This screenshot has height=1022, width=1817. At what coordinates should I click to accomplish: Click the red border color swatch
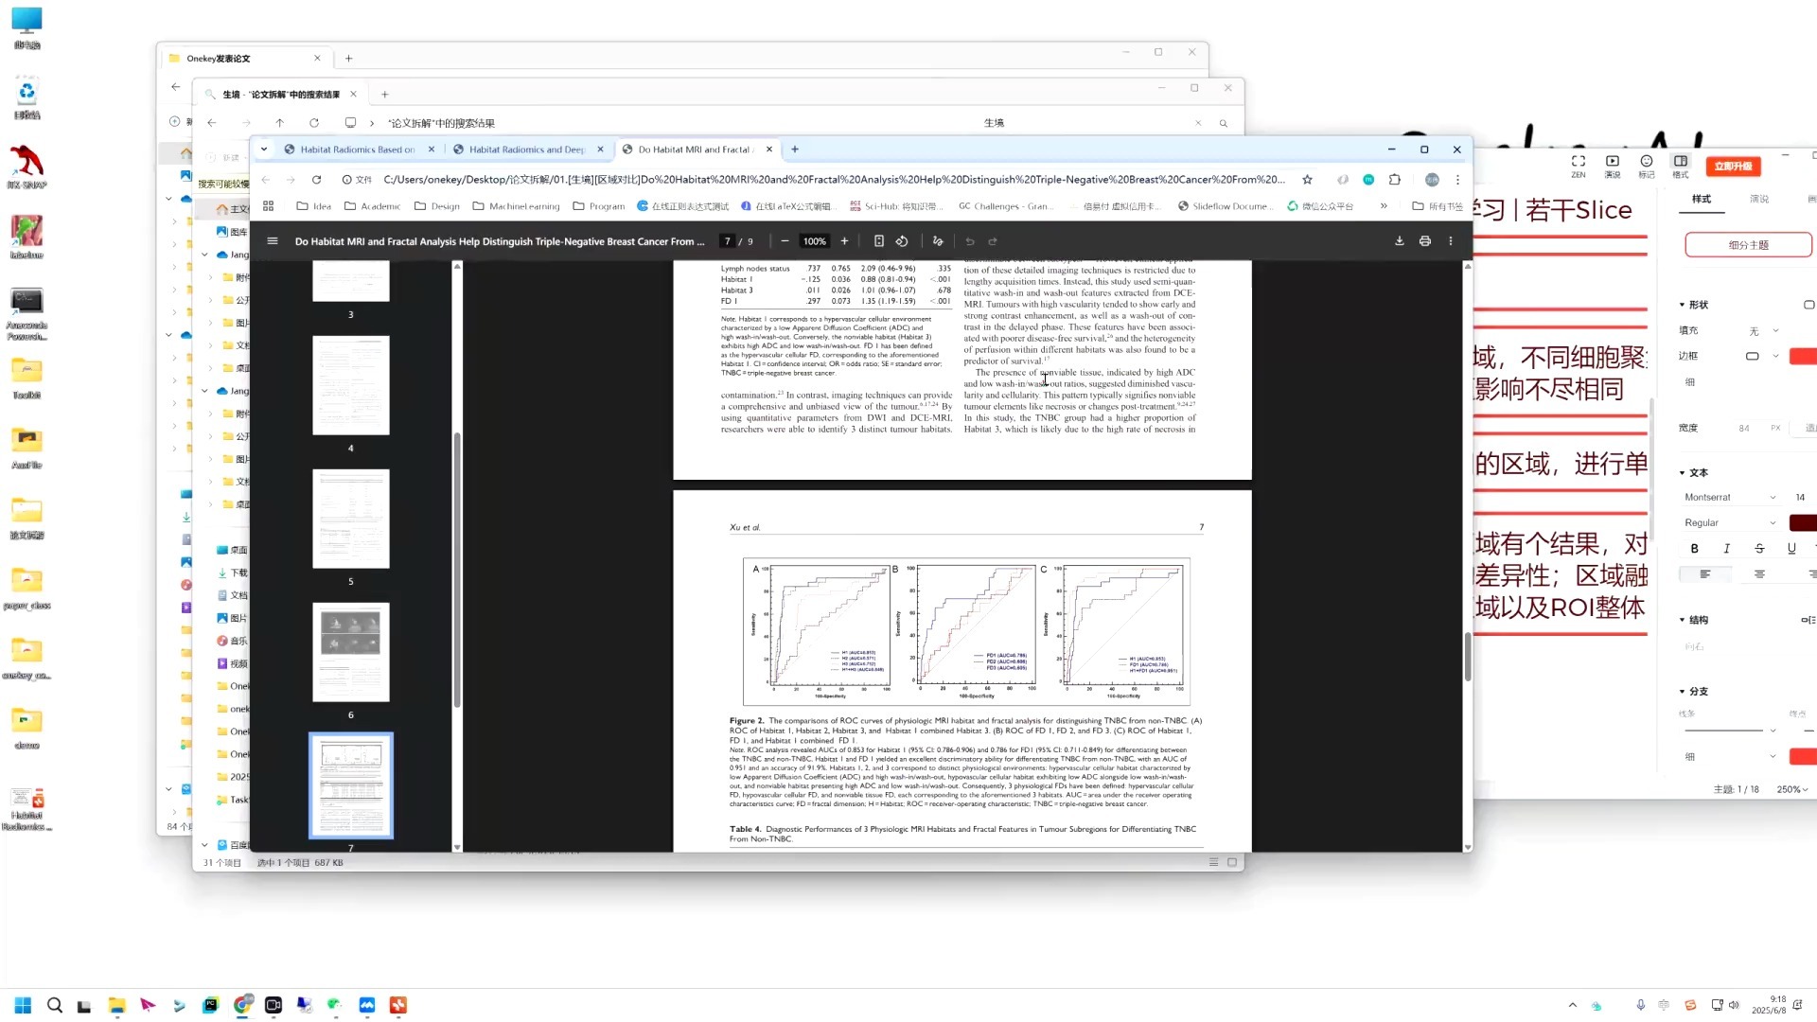click(x=1803, y=356)
